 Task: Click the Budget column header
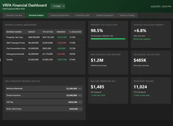32,32
